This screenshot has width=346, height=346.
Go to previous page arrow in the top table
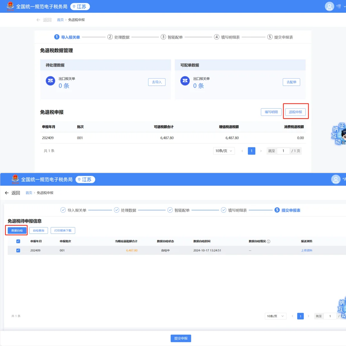(242, 151)
